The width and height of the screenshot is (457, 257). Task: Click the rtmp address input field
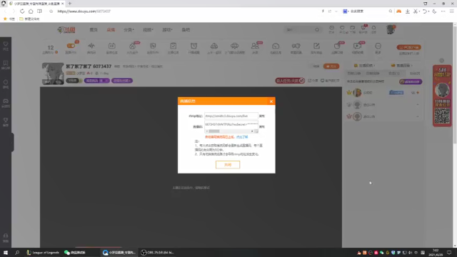231,116
